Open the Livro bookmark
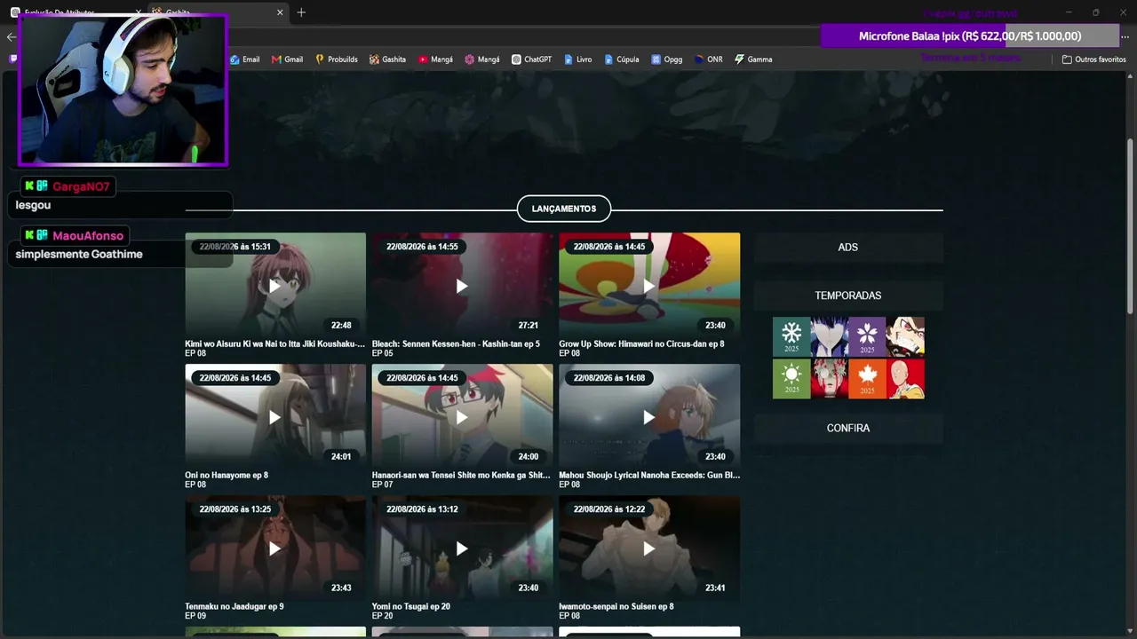The height and width of the screenshot is (639, 1137). pyautogui.click(x=577, y=59)
